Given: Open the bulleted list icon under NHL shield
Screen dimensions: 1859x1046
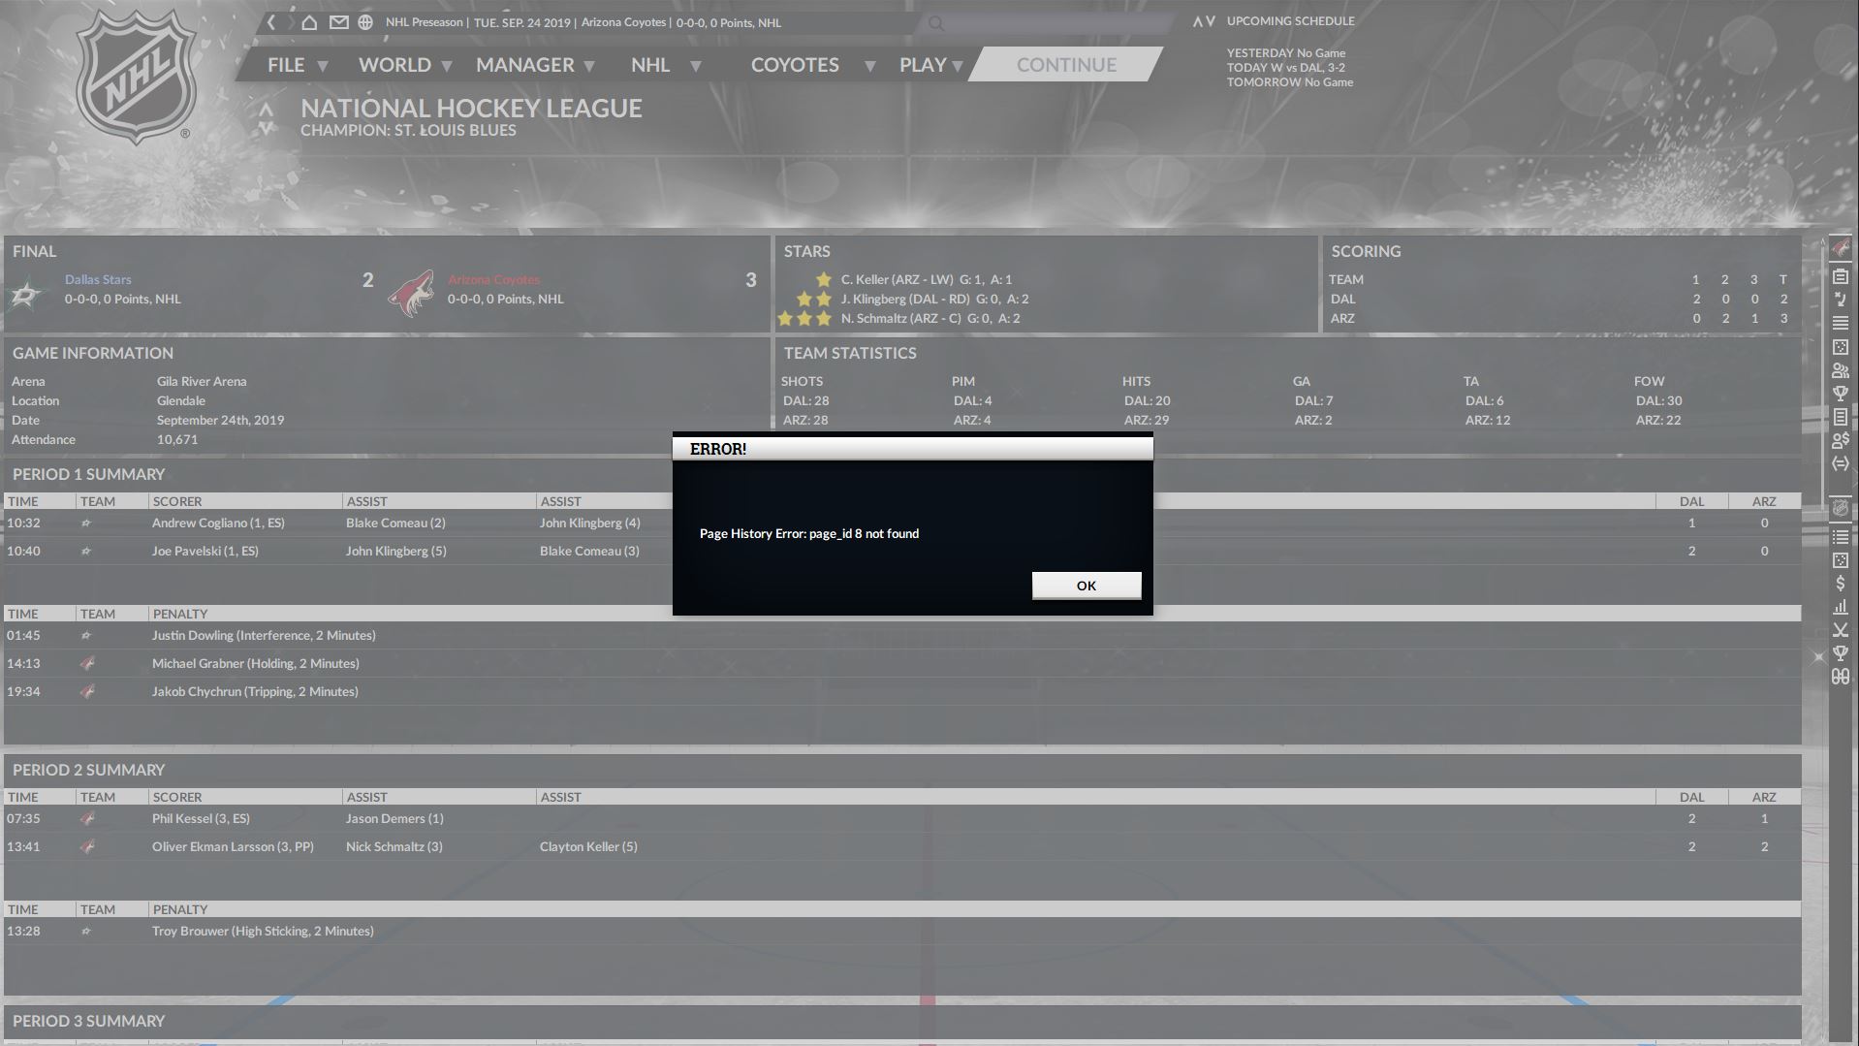Looking at the screenshot, I should (1840, 536).
